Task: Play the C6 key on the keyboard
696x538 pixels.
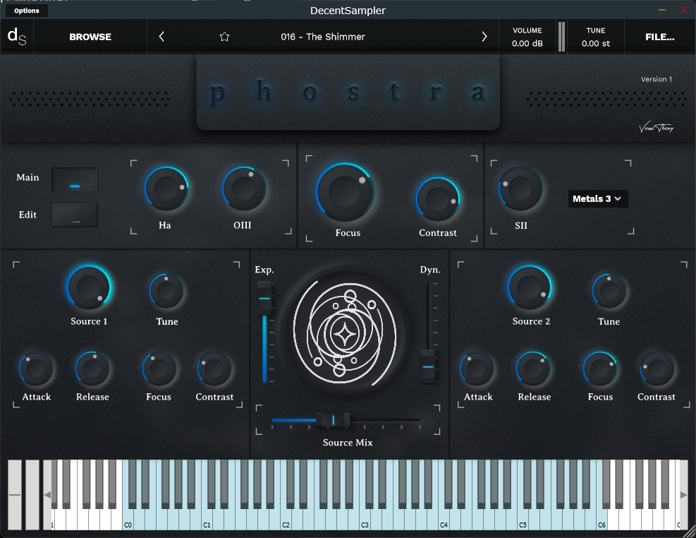Action: pyautogui.click(x=602, y=520)
